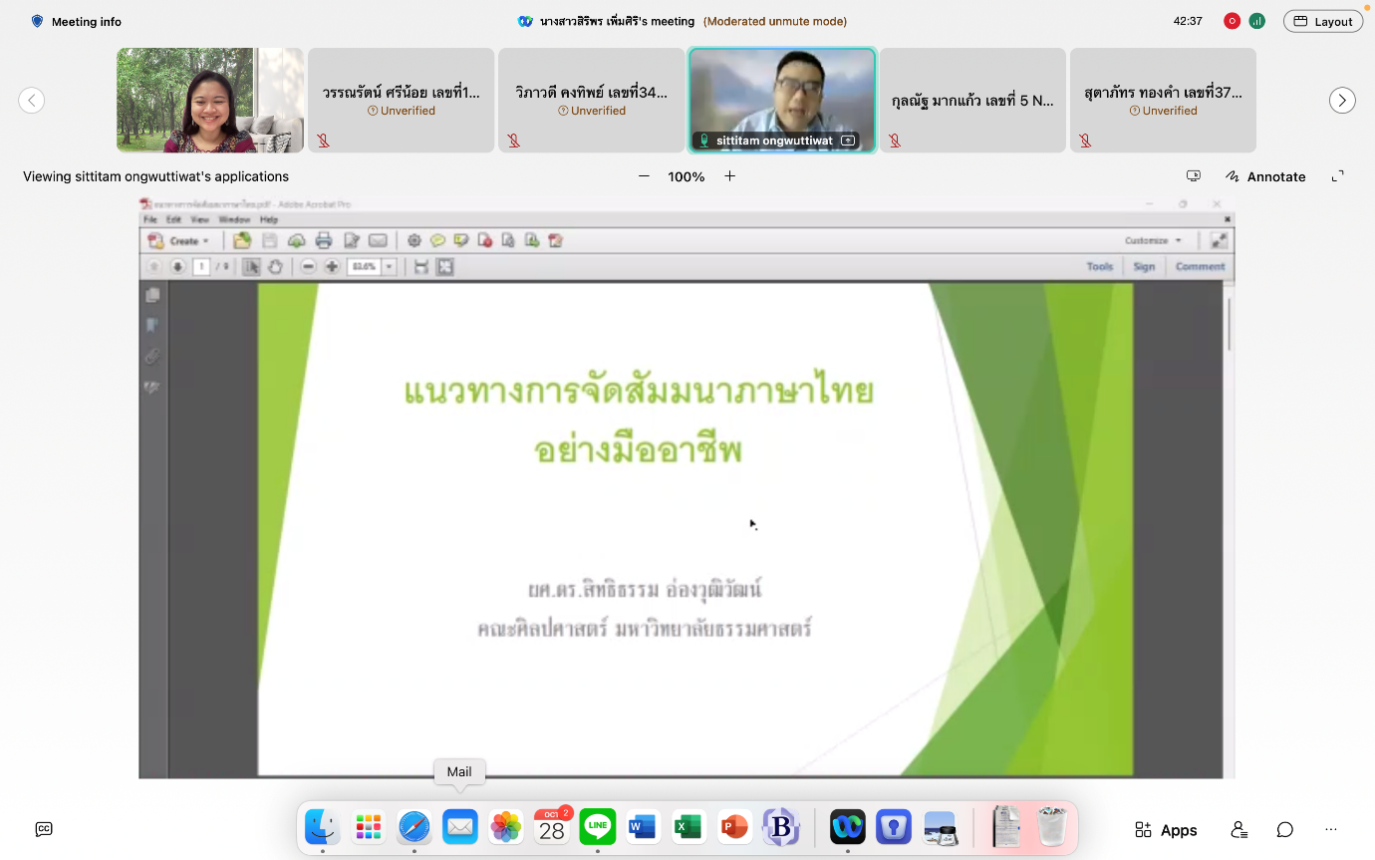Open Meeting info
Viewport: 1375px width, 860px height.
click(76, 21)
